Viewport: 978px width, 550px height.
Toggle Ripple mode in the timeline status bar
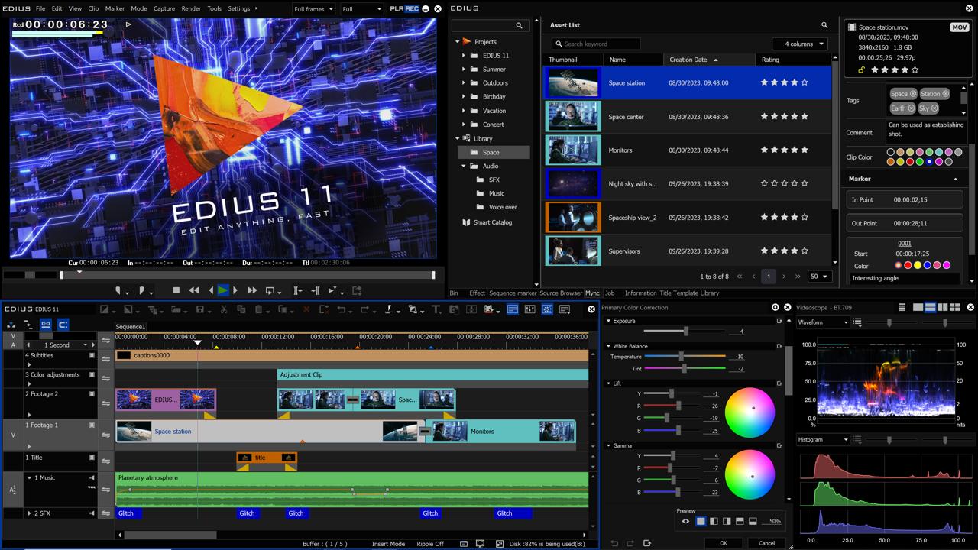pos(430,544)
